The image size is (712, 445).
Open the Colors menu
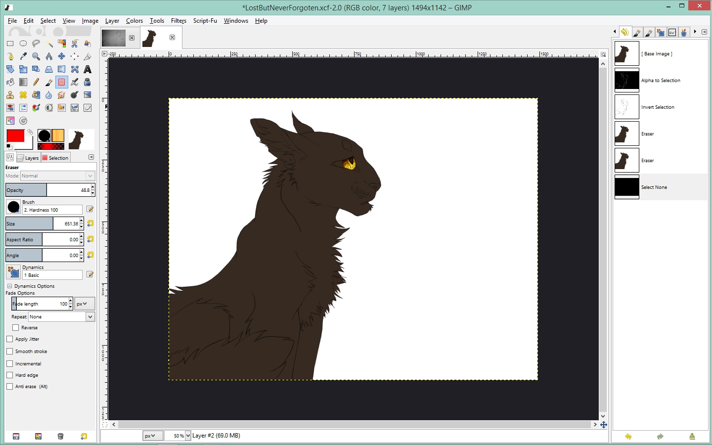pos(134,21)
